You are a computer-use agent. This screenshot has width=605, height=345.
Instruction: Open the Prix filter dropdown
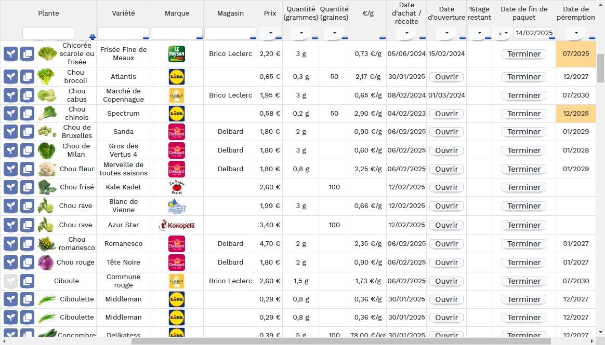point(270,33)
